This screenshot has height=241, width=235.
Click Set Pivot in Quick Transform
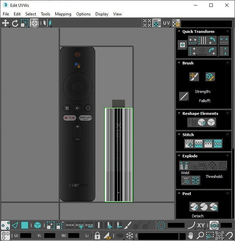(x=183, y=45)
